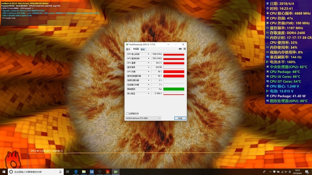
Task: Open Microsoft Edge from the taskbar
Action: click(x=76, y=172)
